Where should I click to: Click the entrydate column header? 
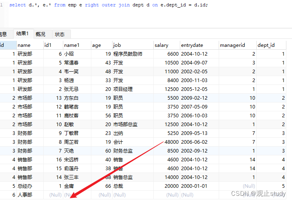(x=199, y=45)
